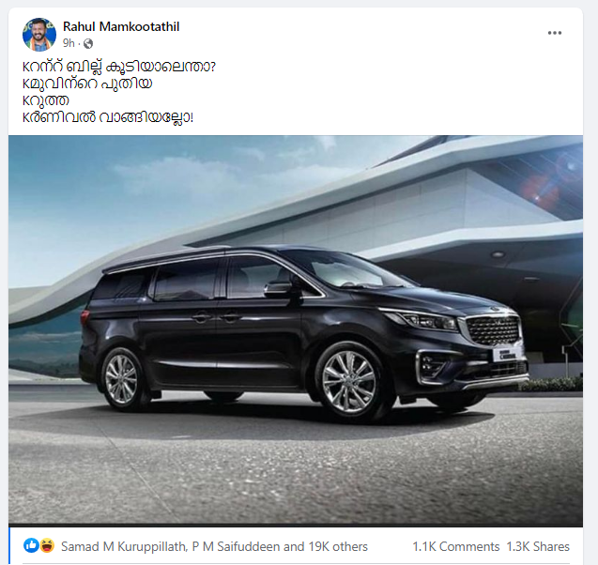The image size is (598, 565).
Task: Open the black Kia Carnival photo
Action: pos(296,331)
